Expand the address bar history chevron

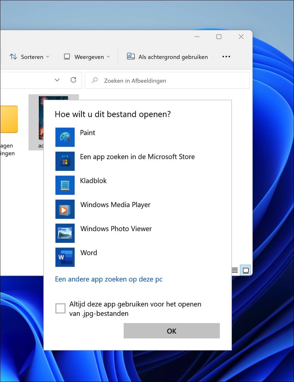(x=57, y=80)
